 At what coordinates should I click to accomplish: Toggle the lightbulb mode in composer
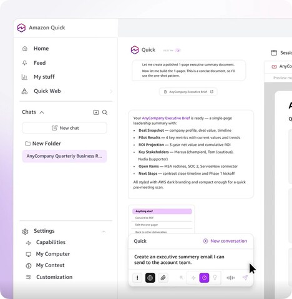pyautogui.click(x=215, y=277)
